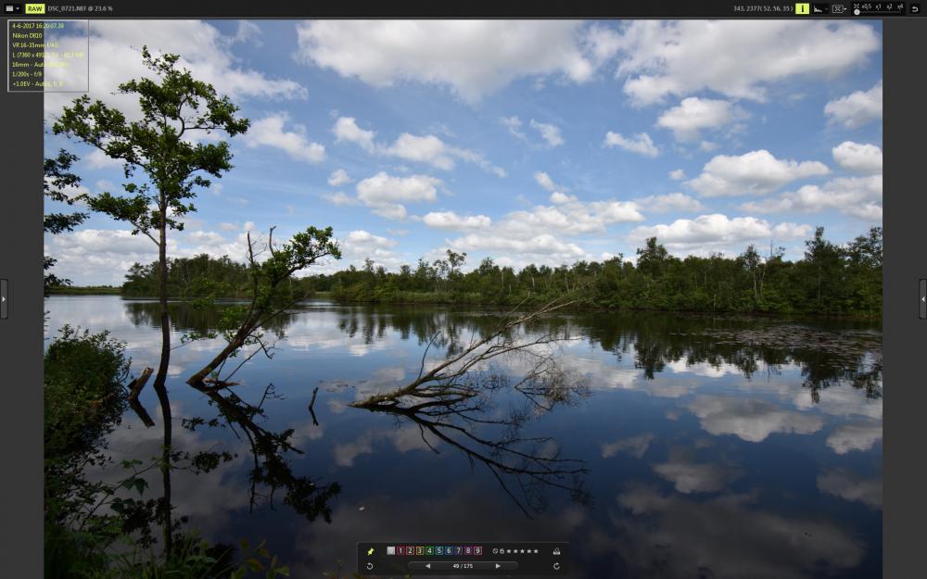Open the fit-to-screen mode dropdown arrow
927x579 pixels.
click(845, 9)
